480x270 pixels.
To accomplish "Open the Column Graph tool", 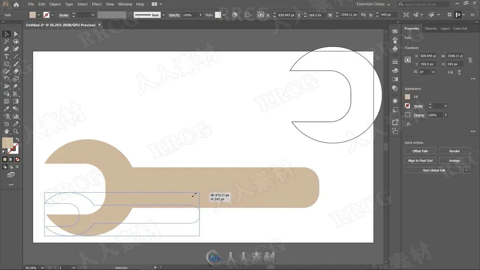I will click(x=16, y=116).
